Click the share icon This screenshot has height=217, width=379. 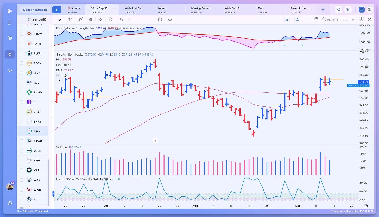pyautogui.click(x=338, y=10)
